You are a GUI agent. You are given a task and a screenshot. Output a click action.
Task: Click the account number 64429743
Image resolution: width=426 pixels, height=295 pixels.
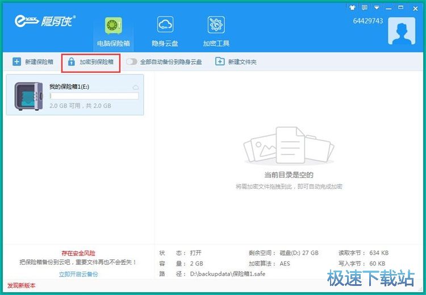pyautogui.click(x=368, y=21)
